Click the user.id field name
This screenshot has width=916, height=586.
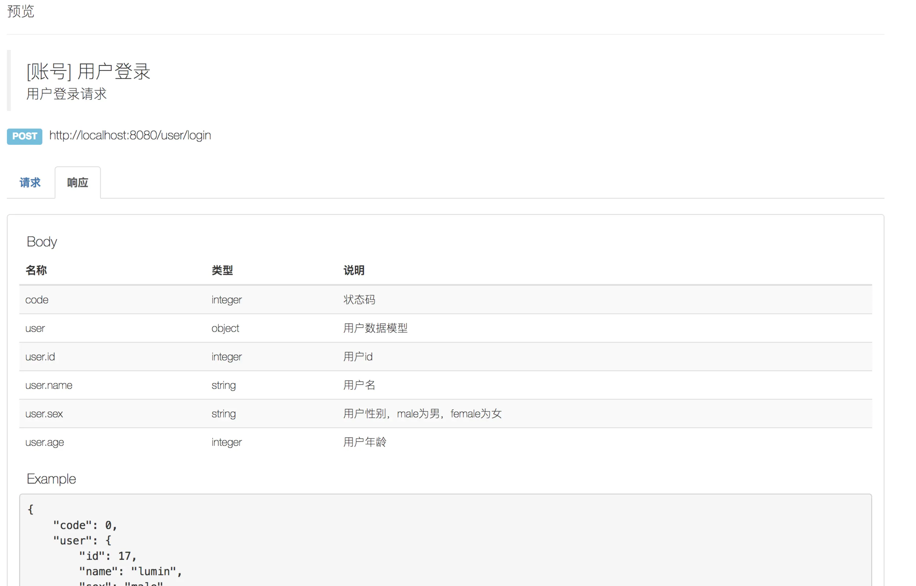click(x=40, y=357)
